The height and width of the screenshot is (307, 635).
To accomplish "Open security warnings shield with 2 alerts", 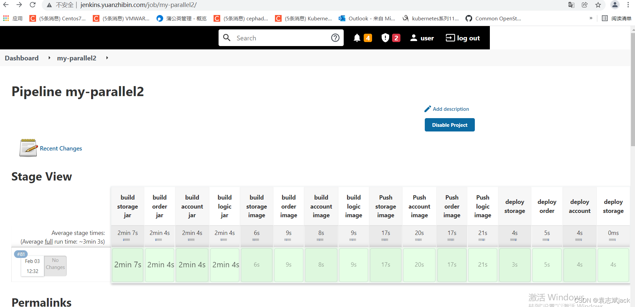I will pyautogui.click(x=391, y=38).
